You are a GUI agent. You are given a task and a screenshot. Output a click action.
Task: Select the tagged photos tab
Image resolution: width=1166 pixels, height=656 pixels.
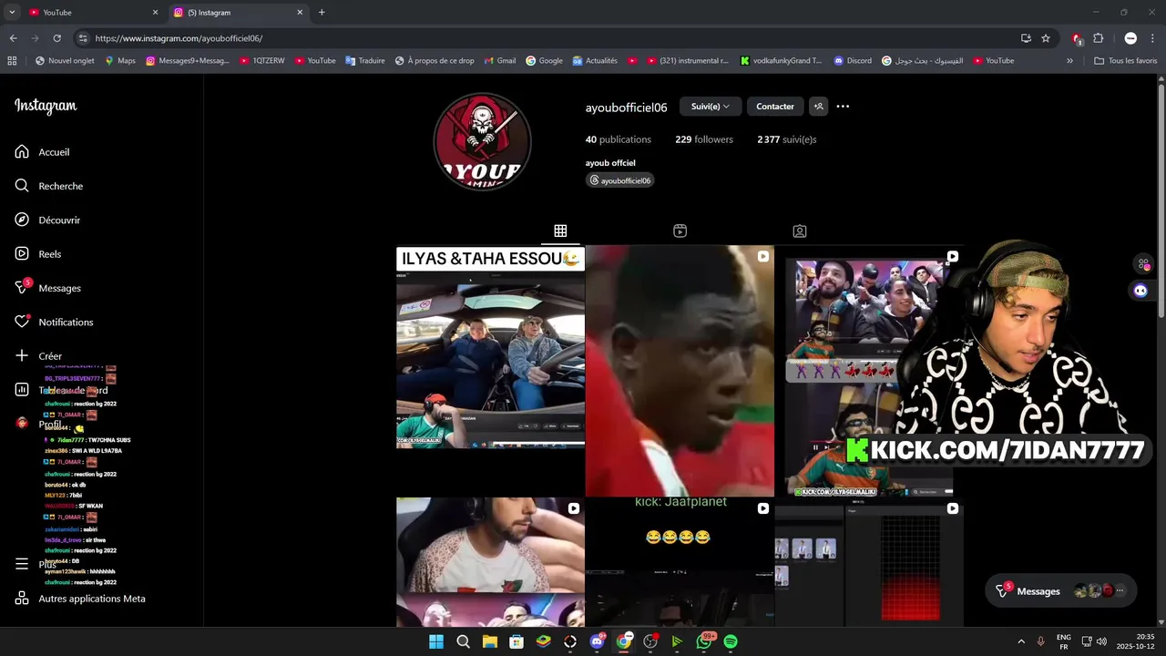click(799, 231)
